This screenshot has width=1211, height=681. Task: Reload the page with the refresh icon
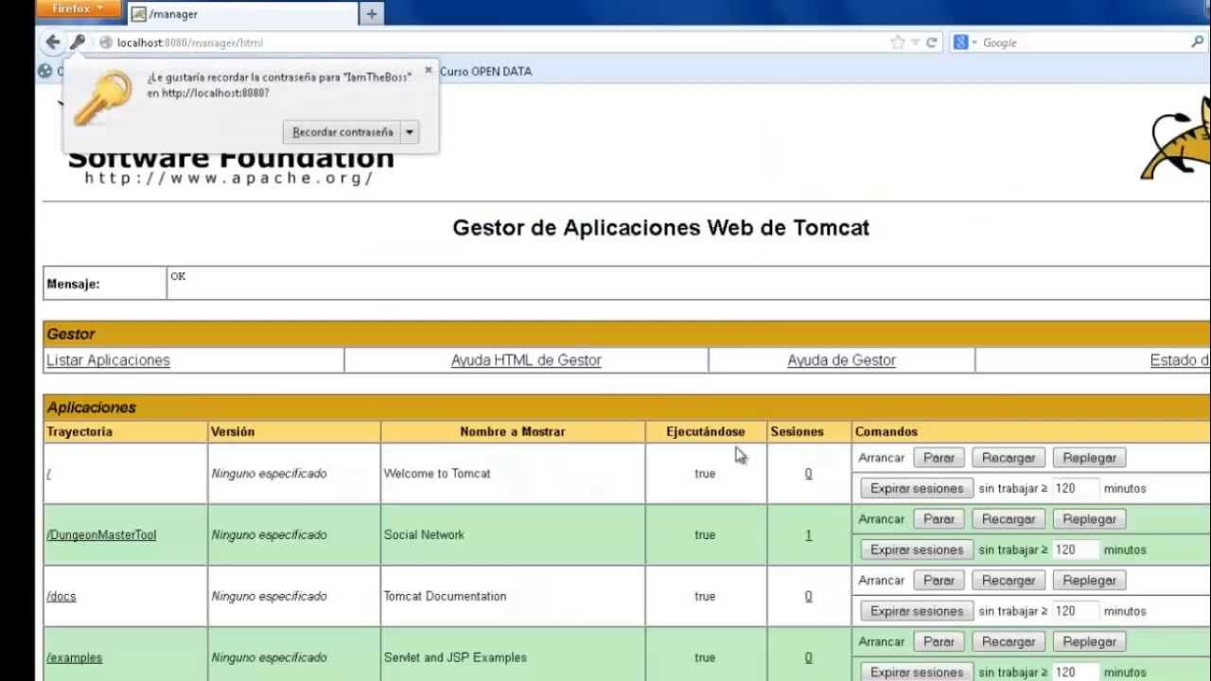(x=932, y=43)
